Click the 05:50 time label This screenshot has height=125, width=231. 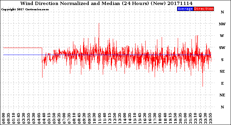[x=54, y=118]
